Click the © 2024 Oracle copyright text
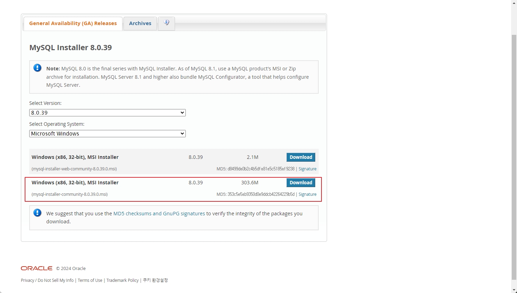The image size is (517, 293). 71,269
